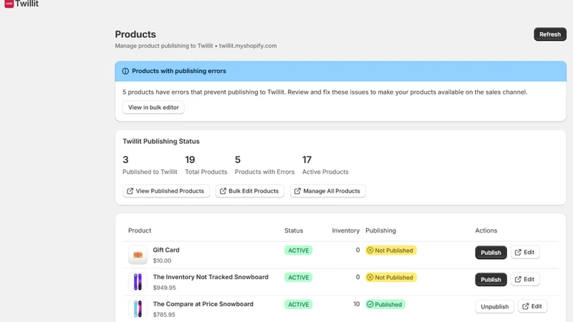The image size is (573, 322).
Task: Edit the Compare at Price Snowboard
Action: coord(532,306)
